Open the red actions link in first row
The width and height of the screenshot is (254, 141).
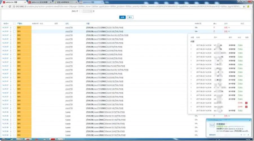[x=226, y=28]
